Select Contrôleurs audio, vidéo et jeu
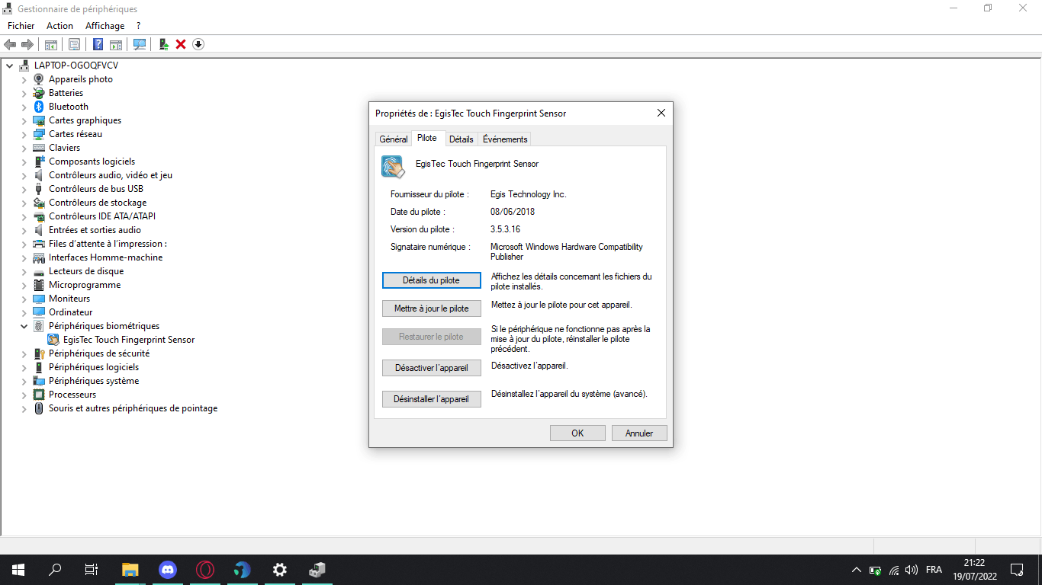Screen dimensions: 1042x585 point(111,175)
